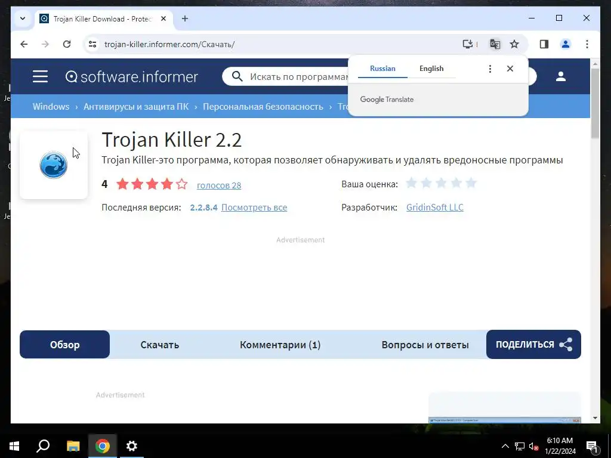The width and height of the screenshot is (611, 458).
Task: Select Russian in the translate popup
Action: click(382, 69)
